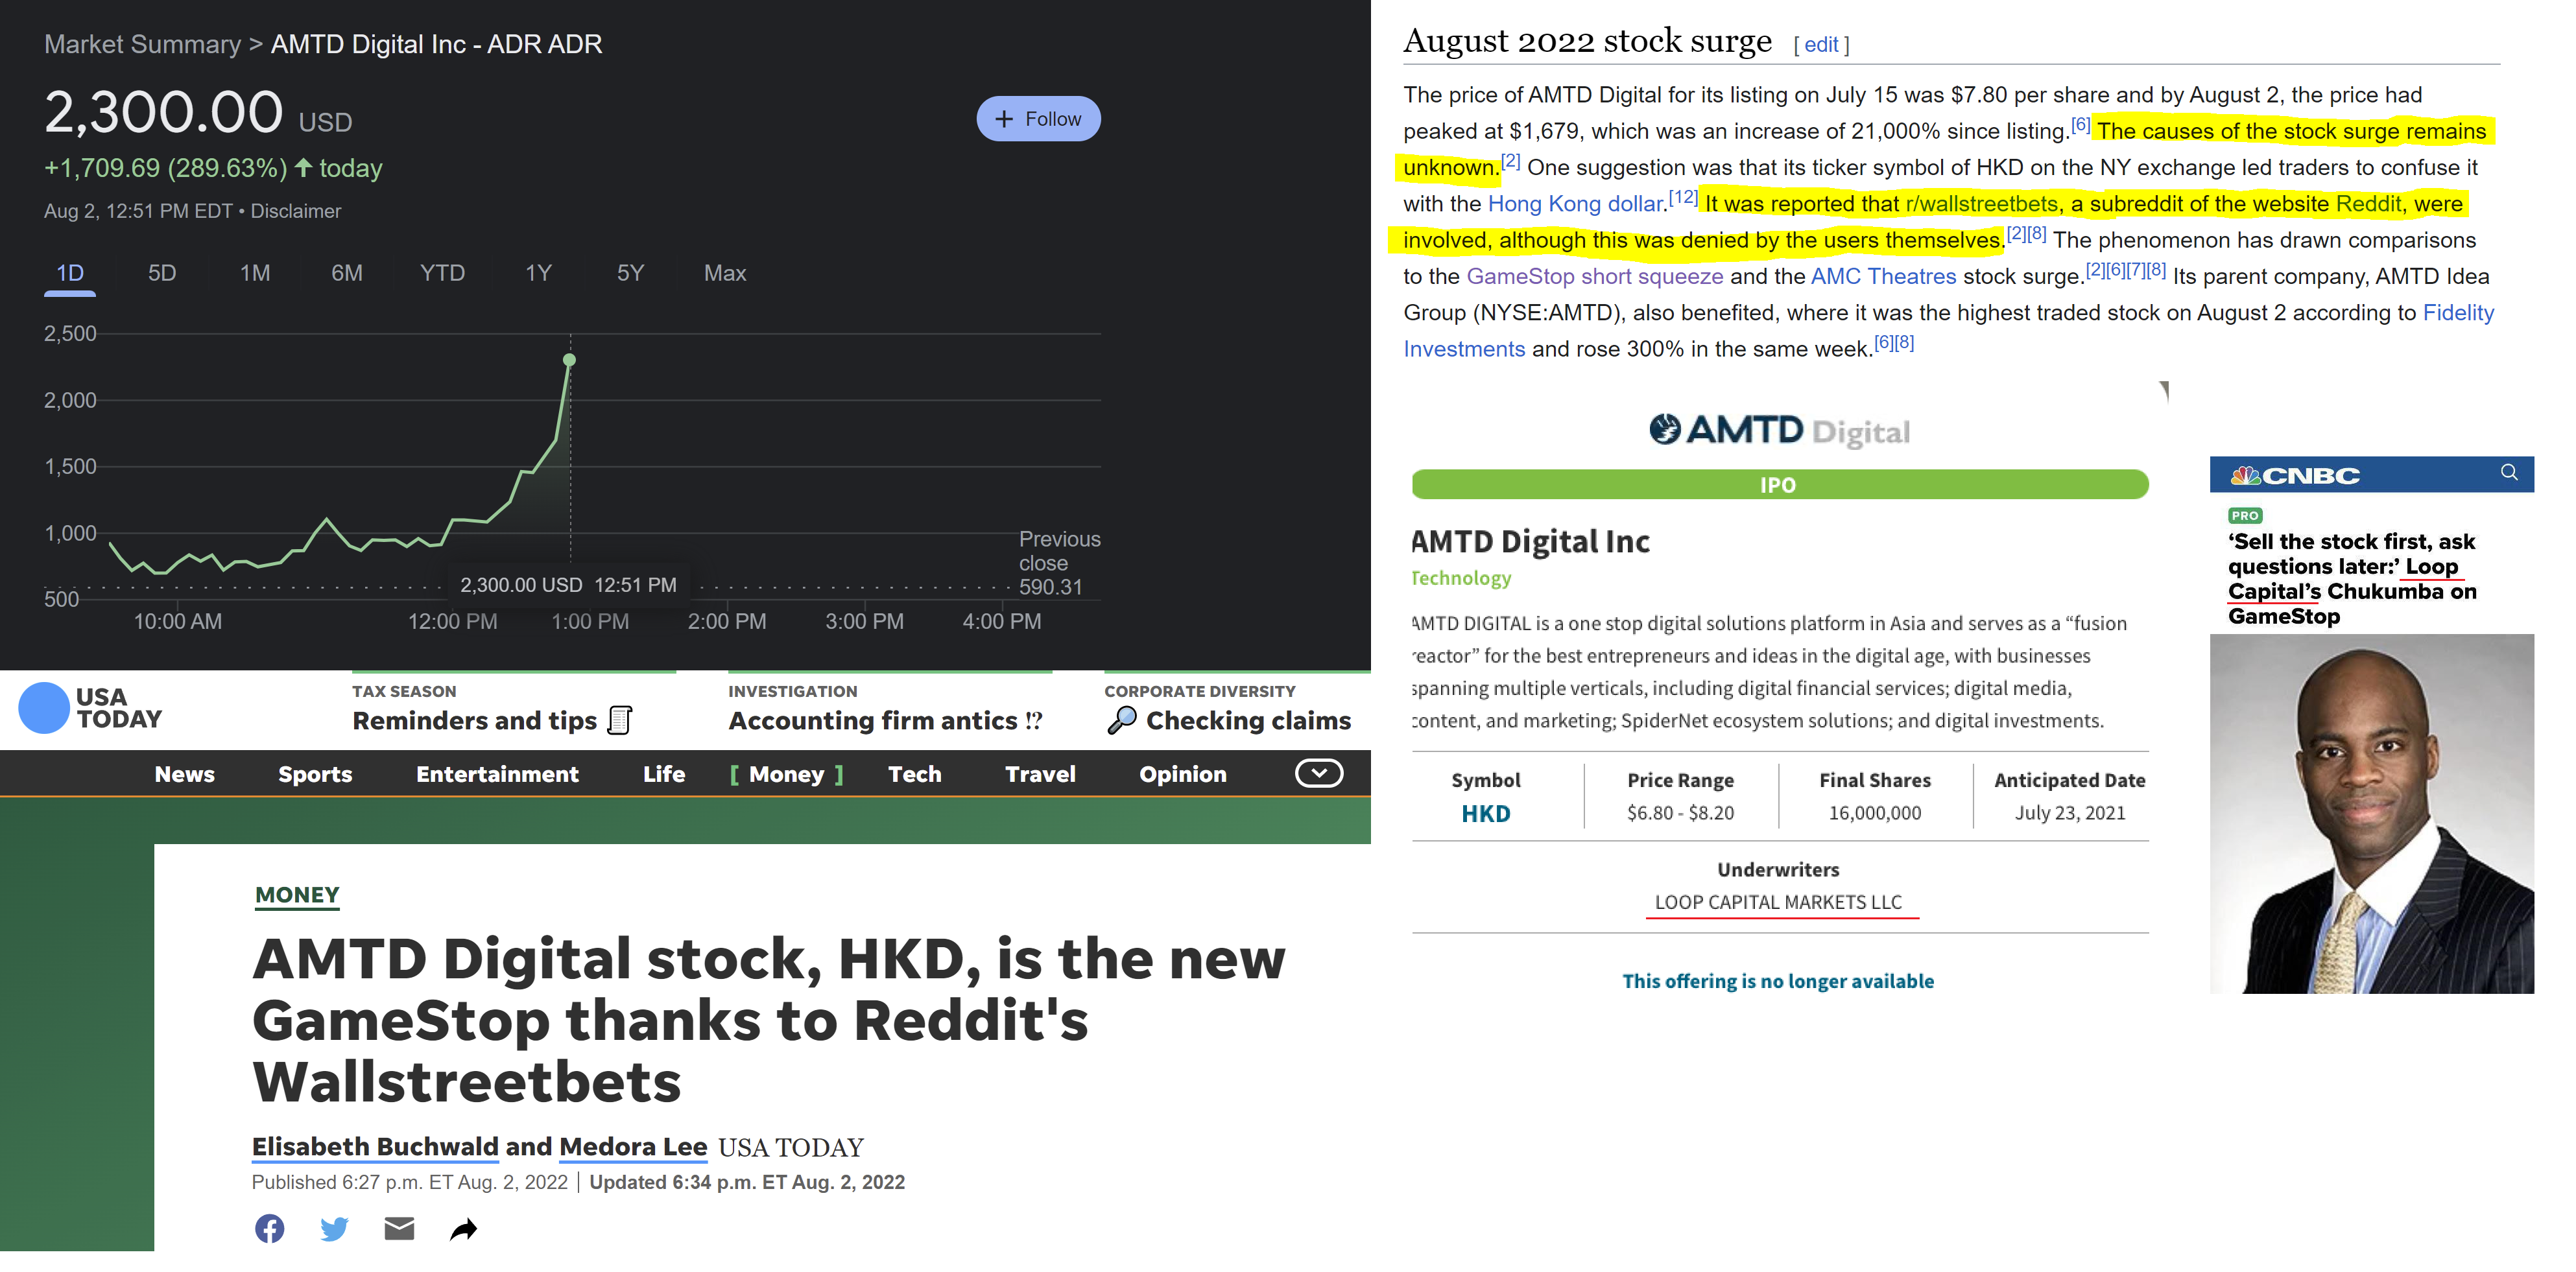This screenshot has height=1272, width=2576.
Task: Open the Sports navigation section
Action: pos(315,774)
